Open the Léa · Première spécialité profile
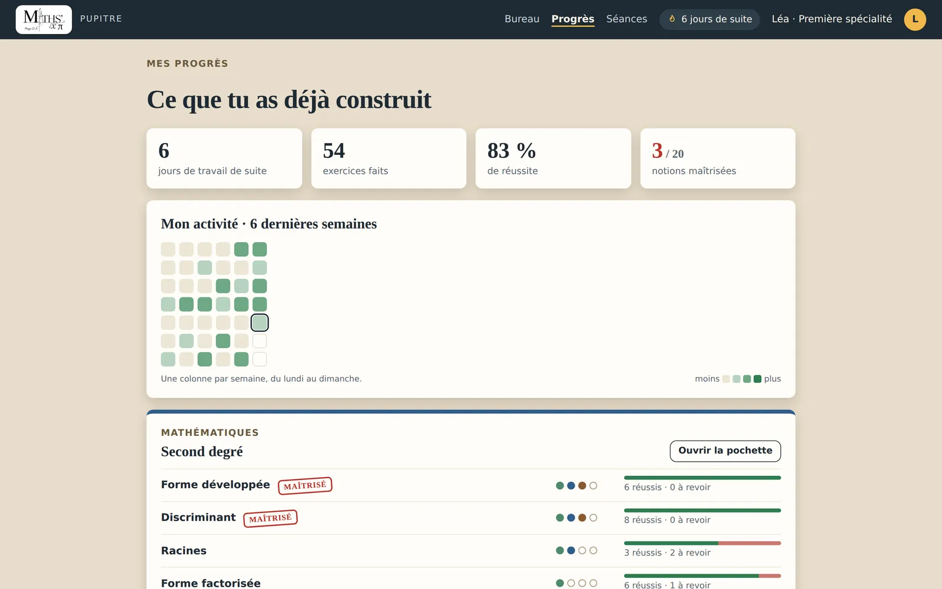The width and height of the screenshot is (942, 589). tap(832, 19)
